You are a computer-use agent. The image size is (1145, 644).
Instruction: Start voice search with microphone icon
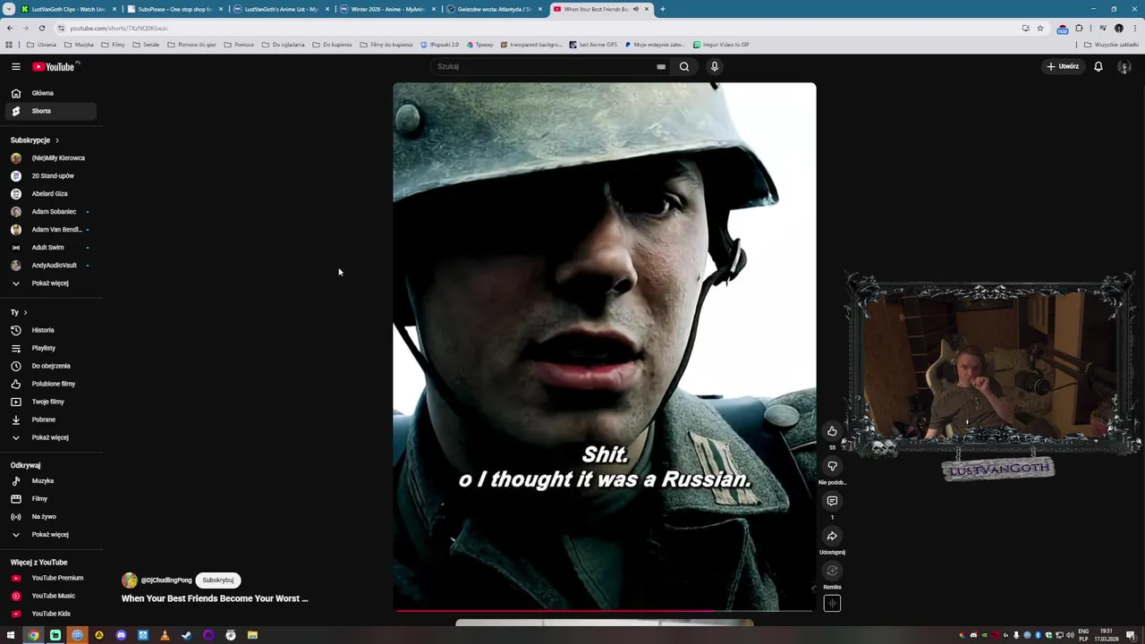[714, 66]
